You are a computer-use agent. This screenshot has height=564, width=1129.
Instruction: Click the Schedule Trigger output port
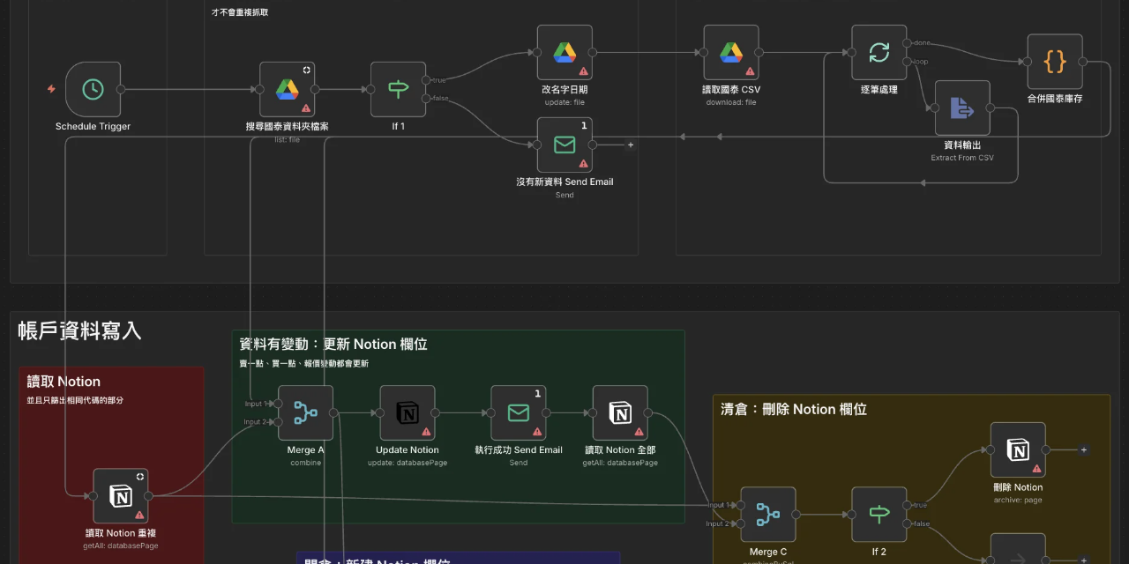coord(121,89)
